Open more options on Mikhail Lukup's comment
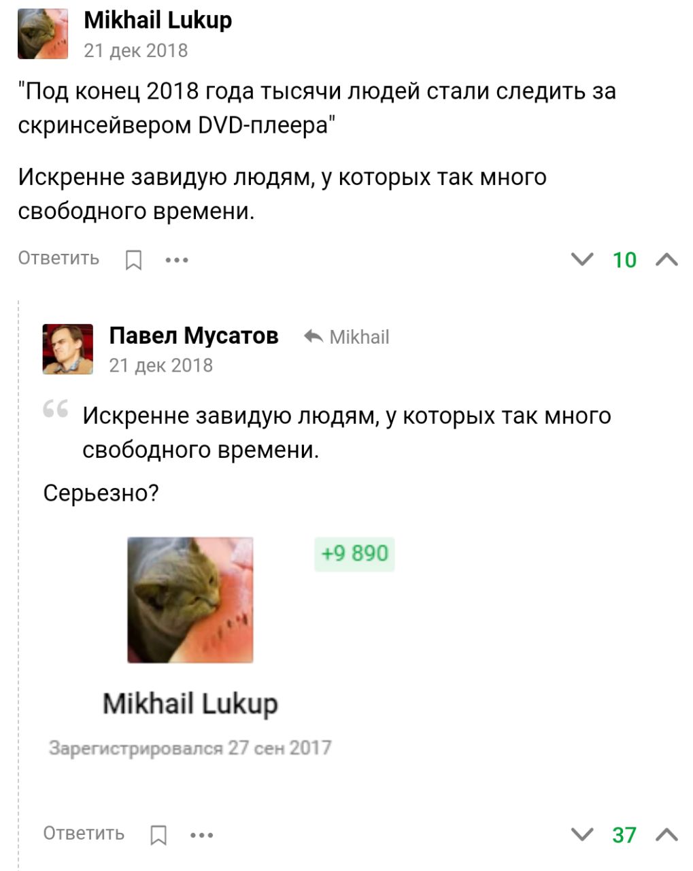 [x=177, y=260]
